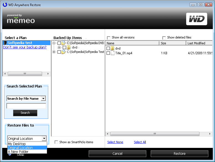Click plan list scroll right arrow
Screen dimensions: 215x162
(48, 74)
